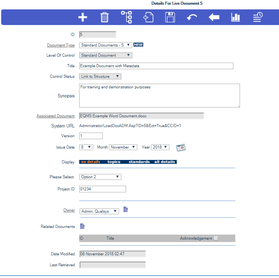
Task: Click the plus add new document icon
Action: click(83, 17)
